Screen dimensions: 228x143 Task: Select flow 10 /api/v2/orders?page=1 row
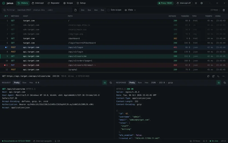coord(114,61)
